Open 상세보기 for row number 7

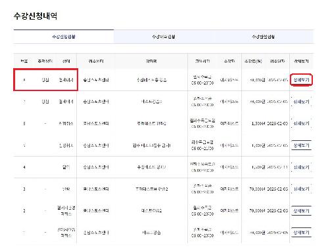coord(301,102)
